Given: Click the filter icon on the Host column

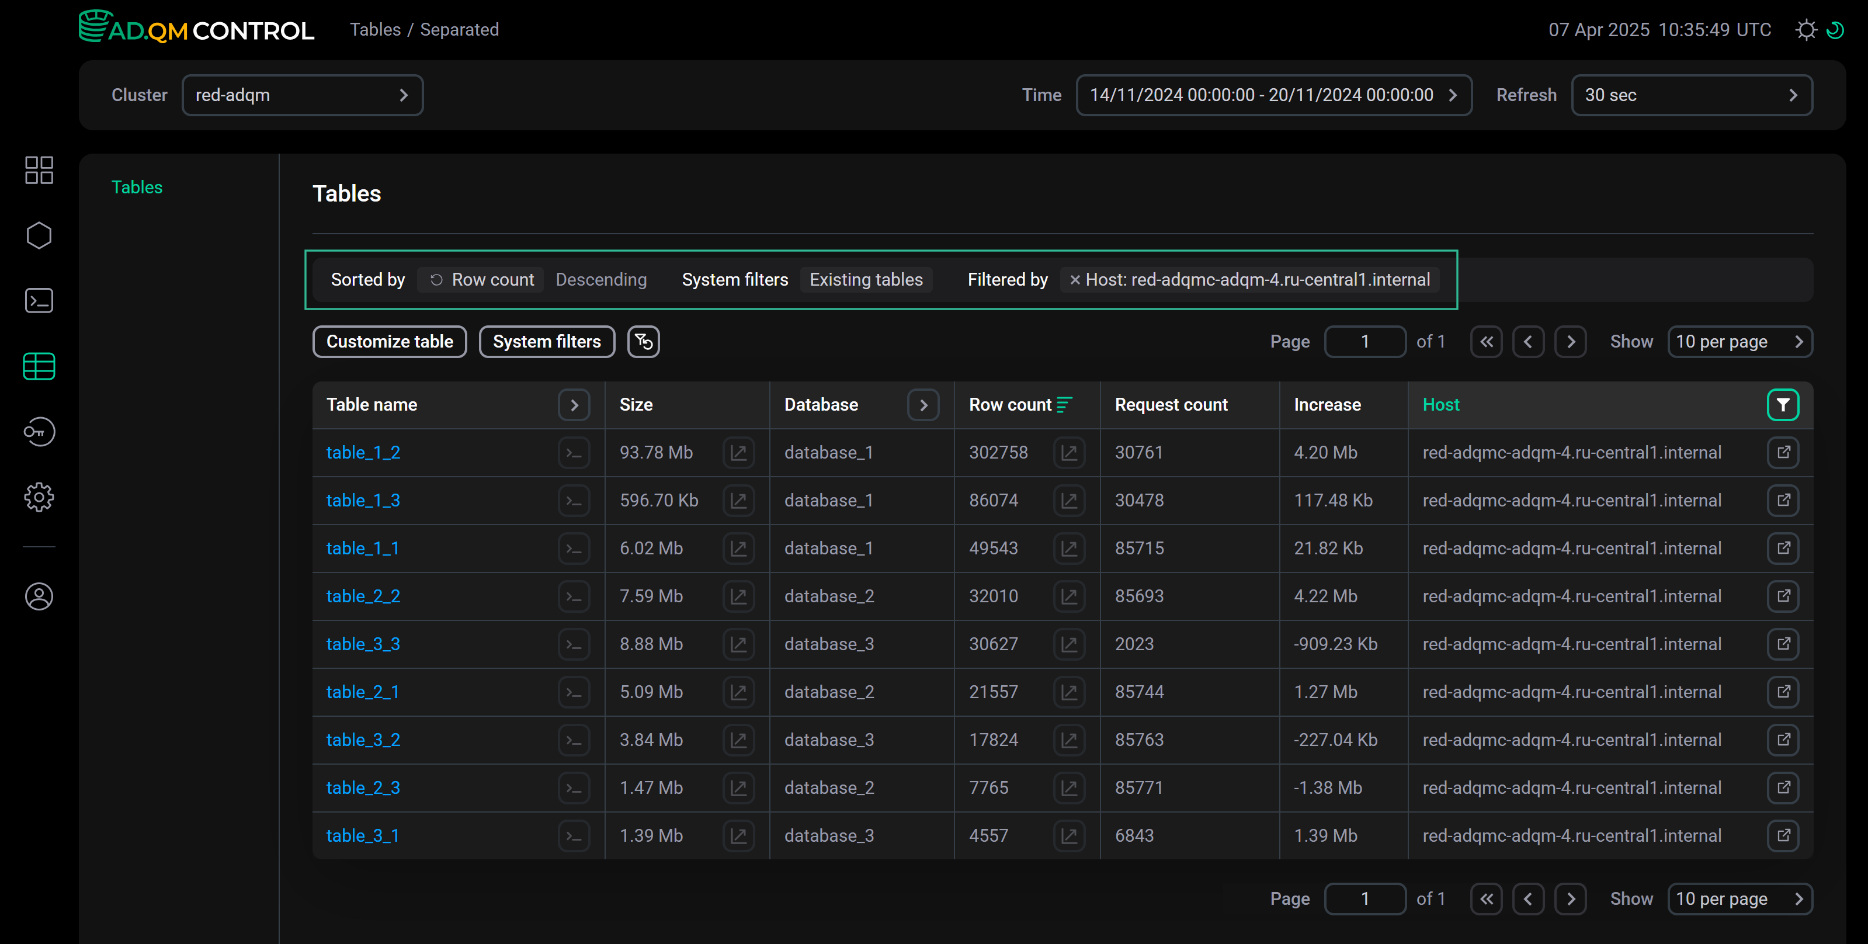Looking at the screenshot, I should (1784, 405).
